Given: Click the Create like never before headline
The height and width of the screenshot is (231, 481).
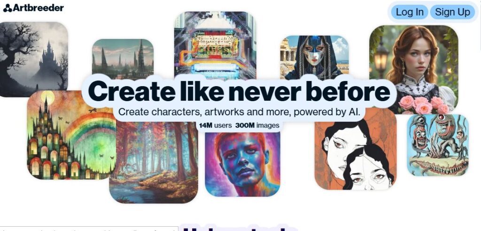Looking at the screenshot, I should tap(239, 92).
